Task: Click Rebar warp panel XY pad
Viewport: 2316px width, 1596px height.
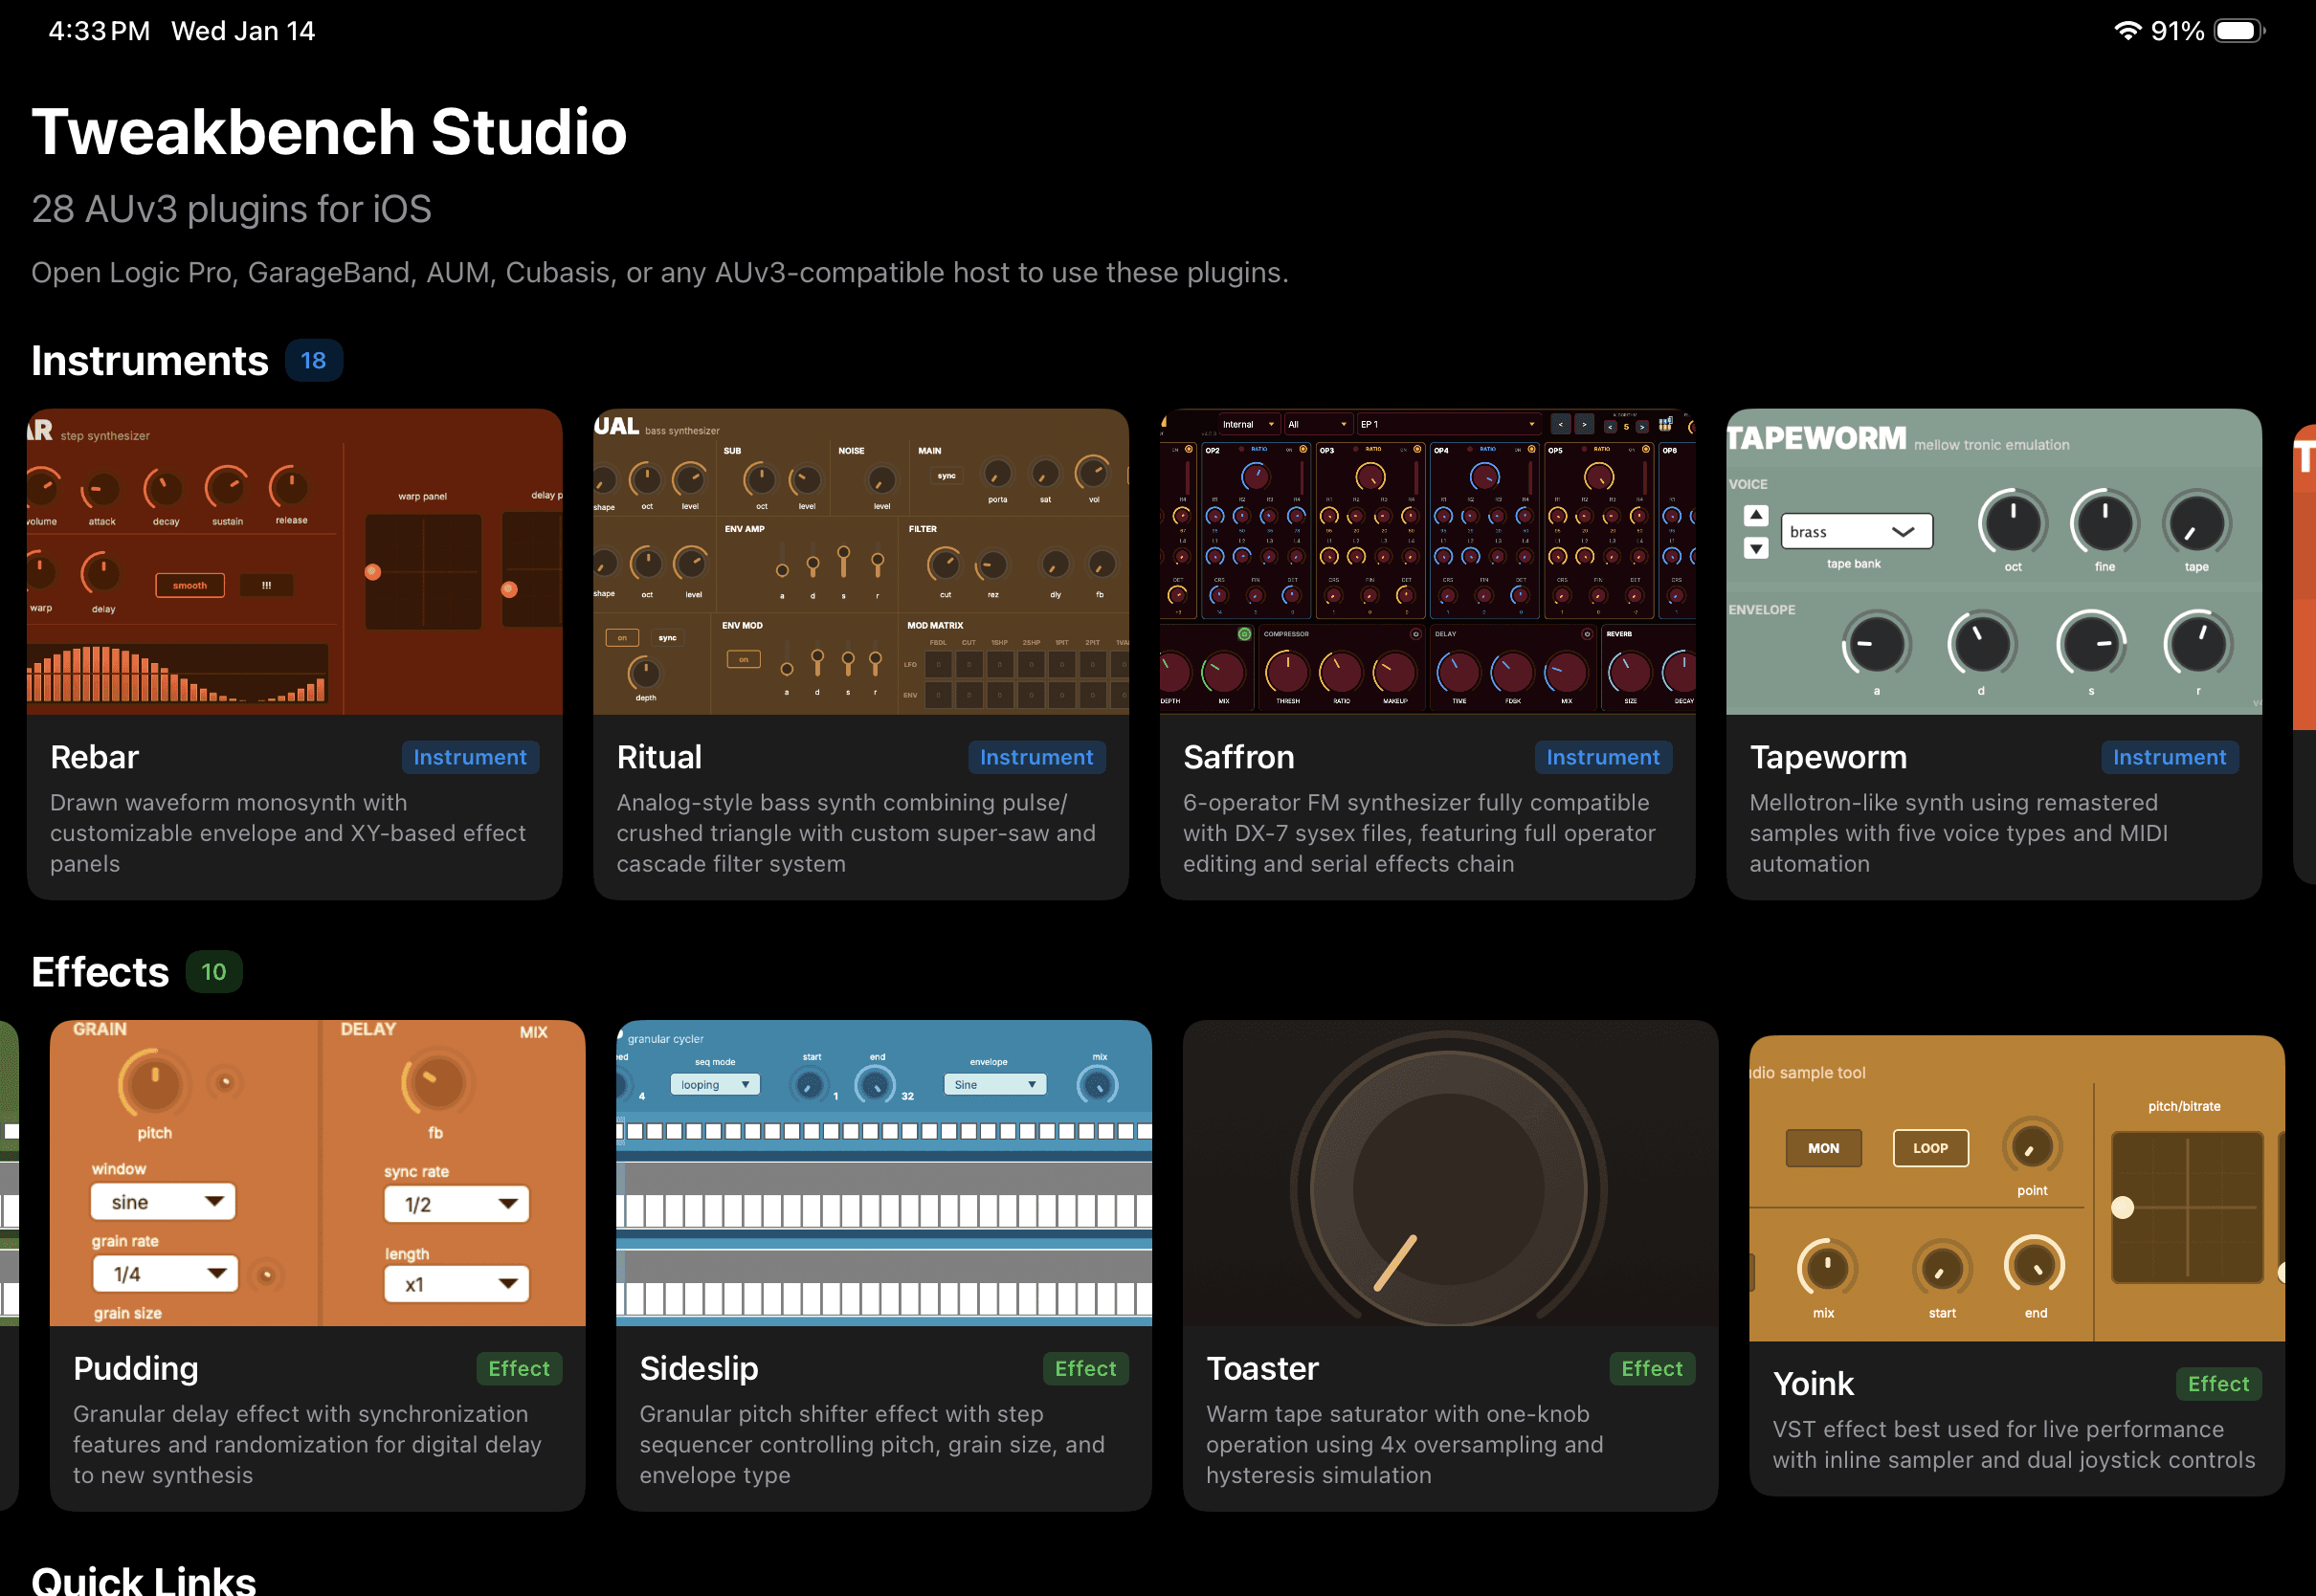Action: (x=423, y=571)
